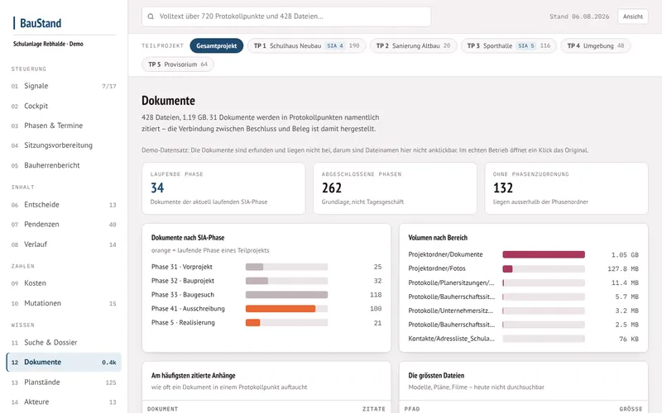
Task: Click the heading Dokumente nach SIA-Phase
Action: (x=188, y=238)
